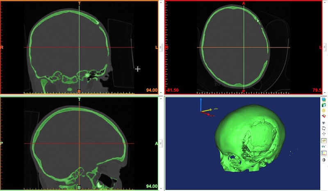This screenshot has width=328, height=191.
Task: Toggle the reference planes crosshair button
Action: [324, 141]
